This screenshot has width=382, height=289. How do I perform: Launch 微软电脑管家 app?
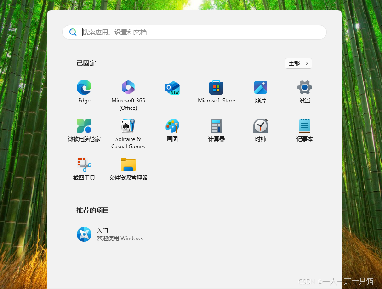click(84, 126)
